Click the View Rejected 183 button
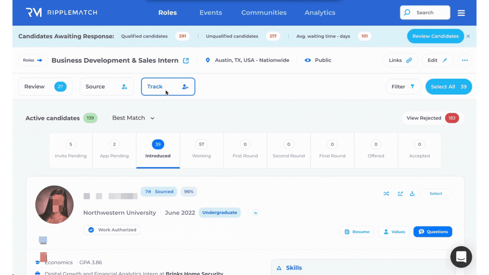Image resolution: width=489 pixels, height=275 pixels. [x=432, y=118]
